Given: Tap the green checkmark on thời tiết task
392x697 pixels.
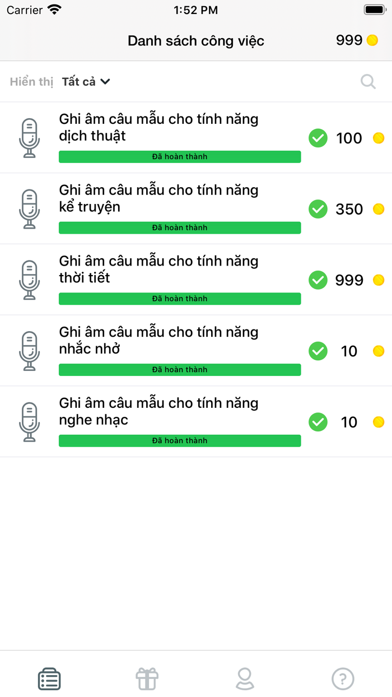Looking at the screenshot, I should [318, 280].
